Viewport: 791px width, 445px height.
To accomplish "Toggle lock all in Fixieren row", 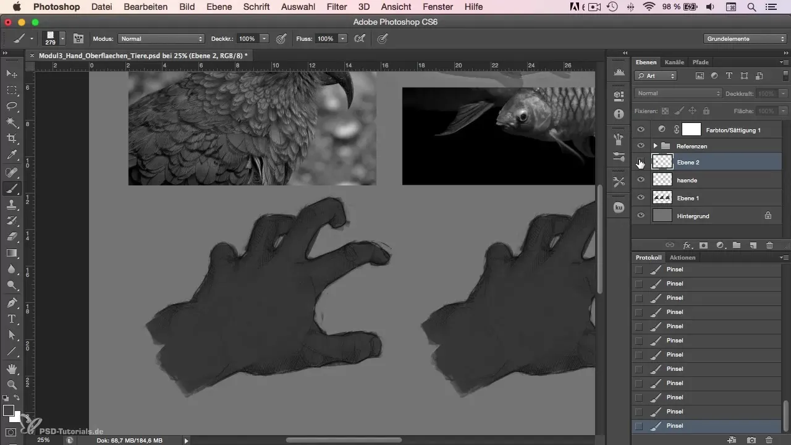I will click(x=706, y=111).
